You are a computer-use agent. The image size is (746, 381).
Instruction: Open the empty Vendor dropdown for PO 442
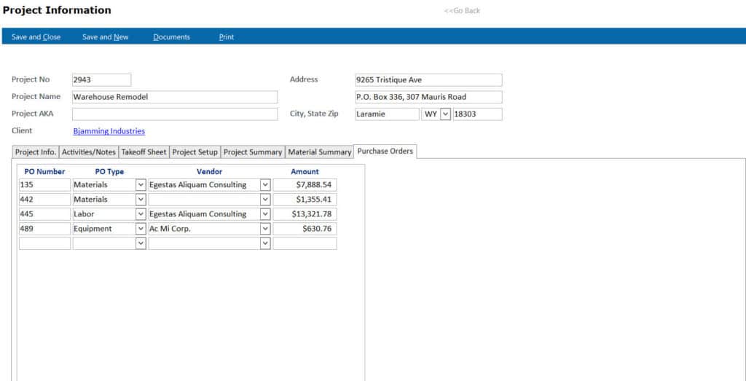[265, 200]
